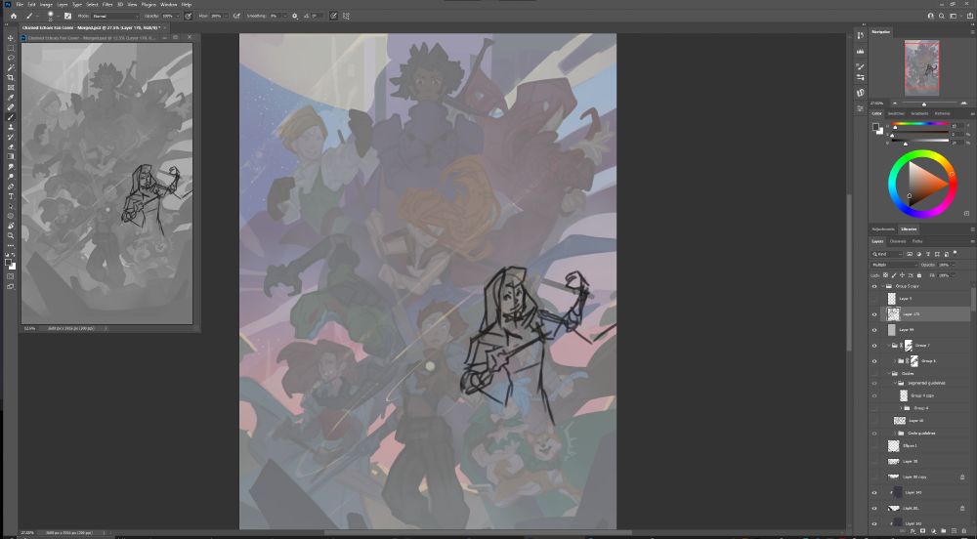Select the Eraser tool
The image size is (977, 539).
pyautogui.click(x=11, y=146)
